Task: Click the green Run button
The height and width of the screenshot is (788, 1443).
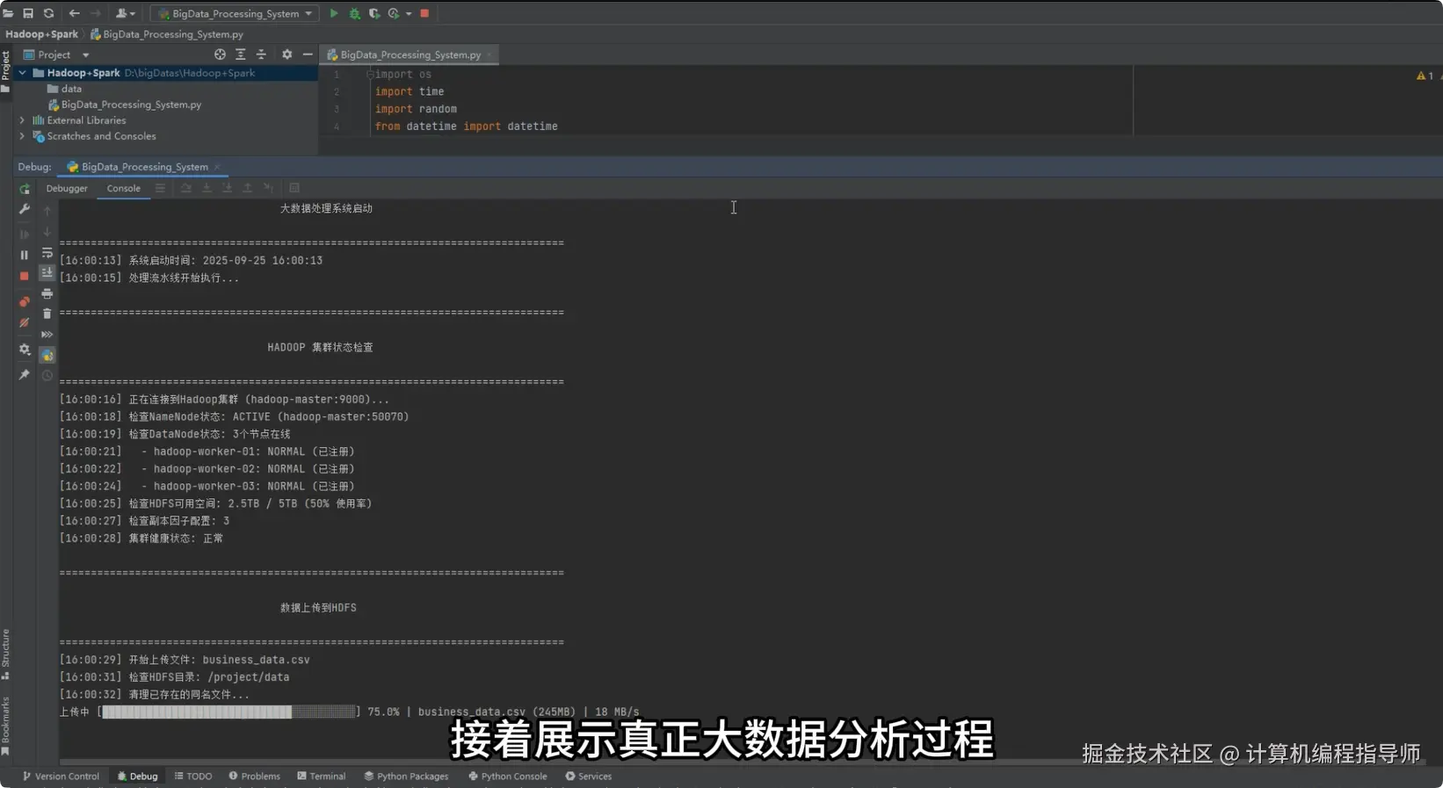Action: [x=334, y=13]
